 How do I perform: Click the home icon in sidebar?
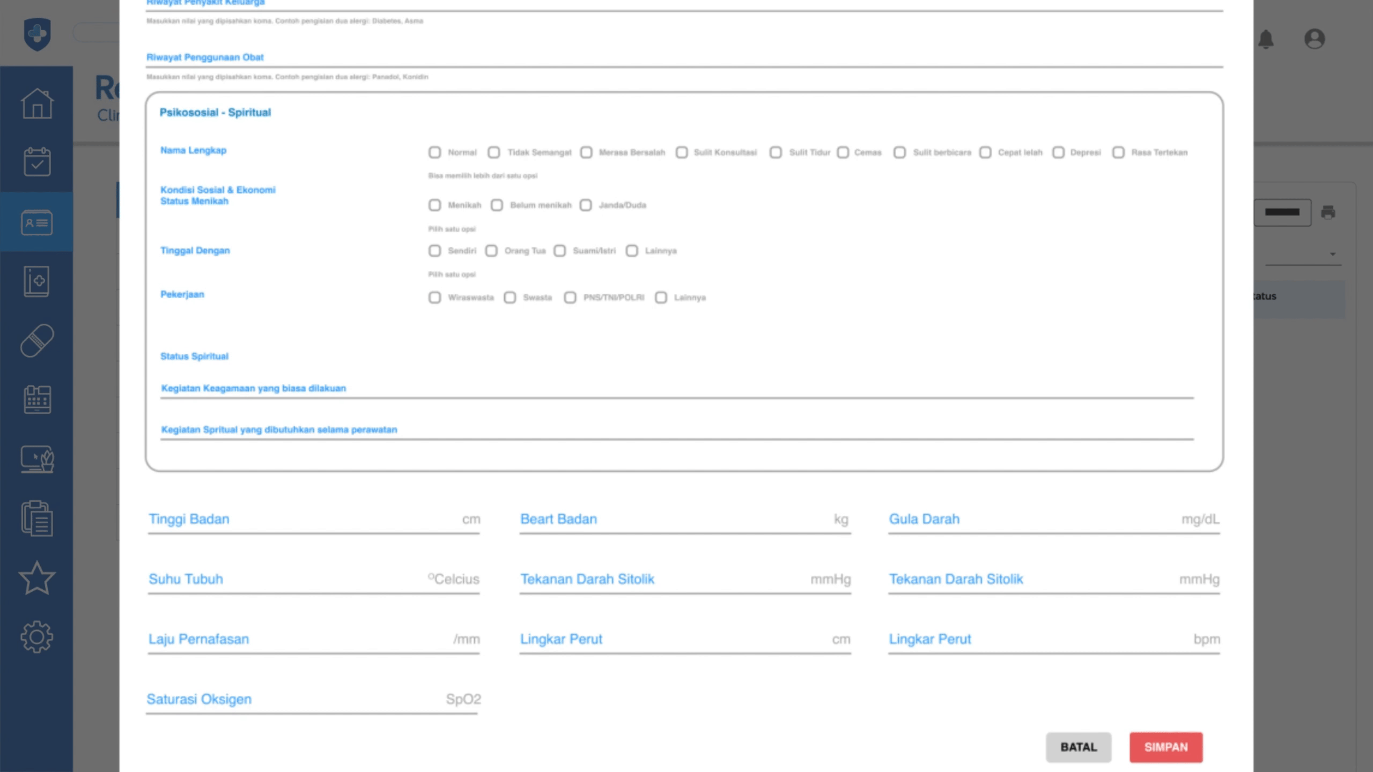[37, 103]
